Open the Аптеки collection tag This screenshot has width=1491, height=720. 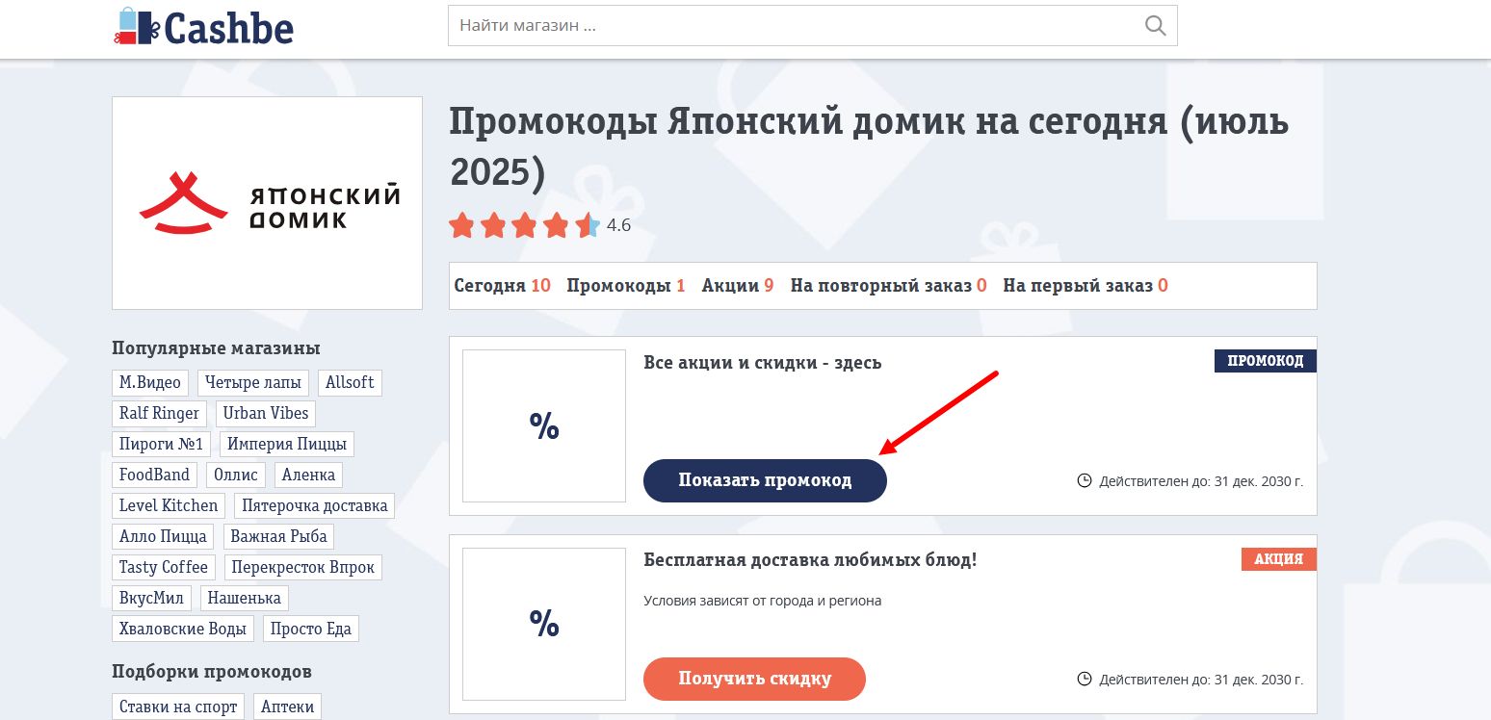[x=288, y=707]
